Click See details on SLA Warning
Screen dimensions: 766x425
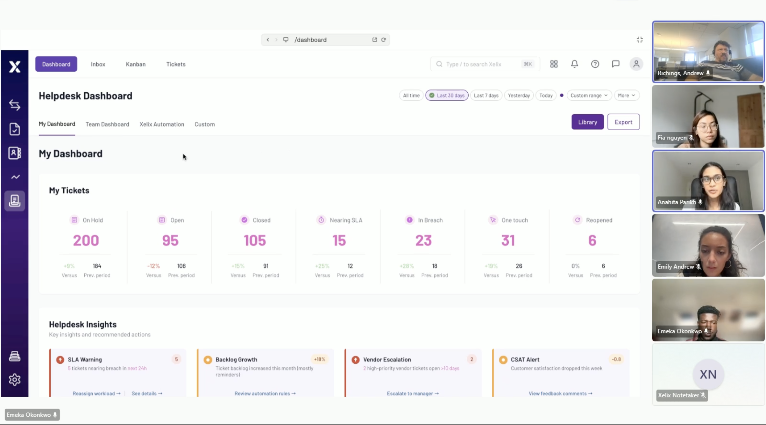coord(147,393)
